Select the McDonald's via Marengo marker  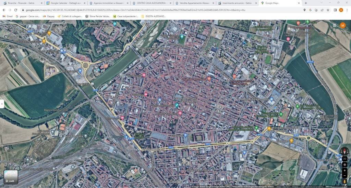click(269, 129)
